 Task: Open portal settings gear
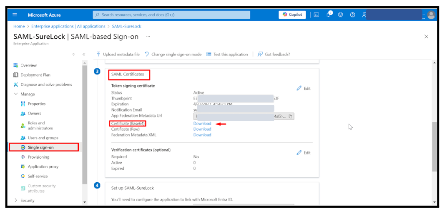(x=341, y=15)
